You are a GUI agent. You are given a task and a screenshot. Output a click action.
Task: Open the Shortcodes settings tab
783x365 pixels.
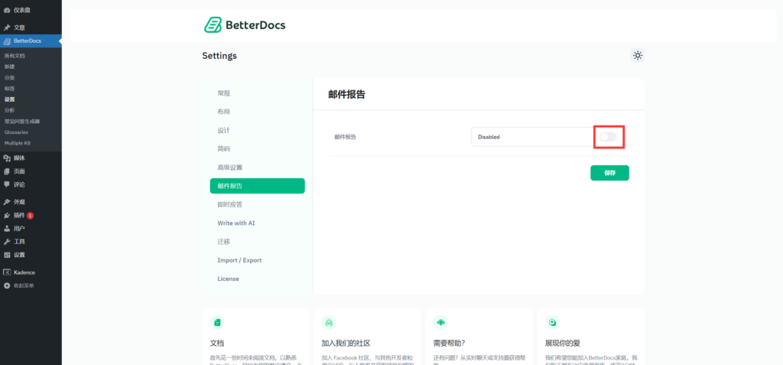tap(257, 148)
